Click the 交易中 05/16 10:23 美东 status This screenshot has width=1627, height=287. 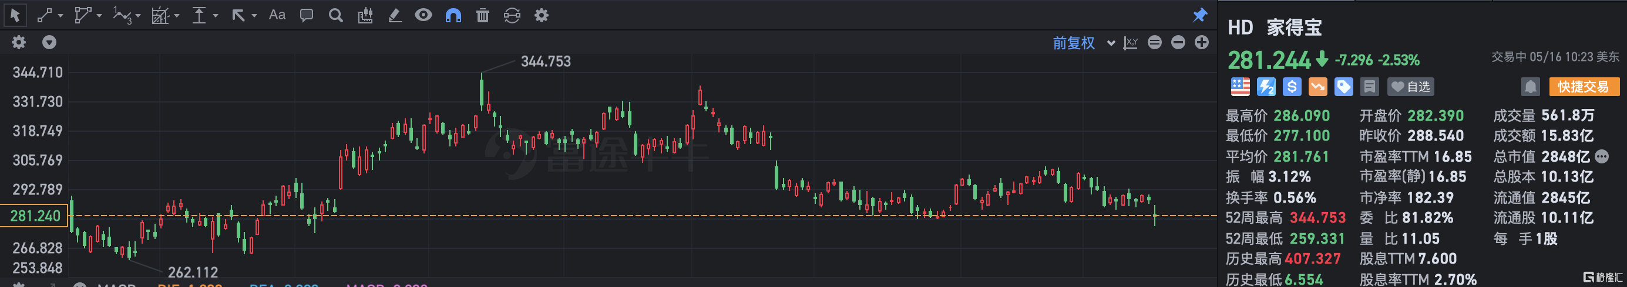1555,57
